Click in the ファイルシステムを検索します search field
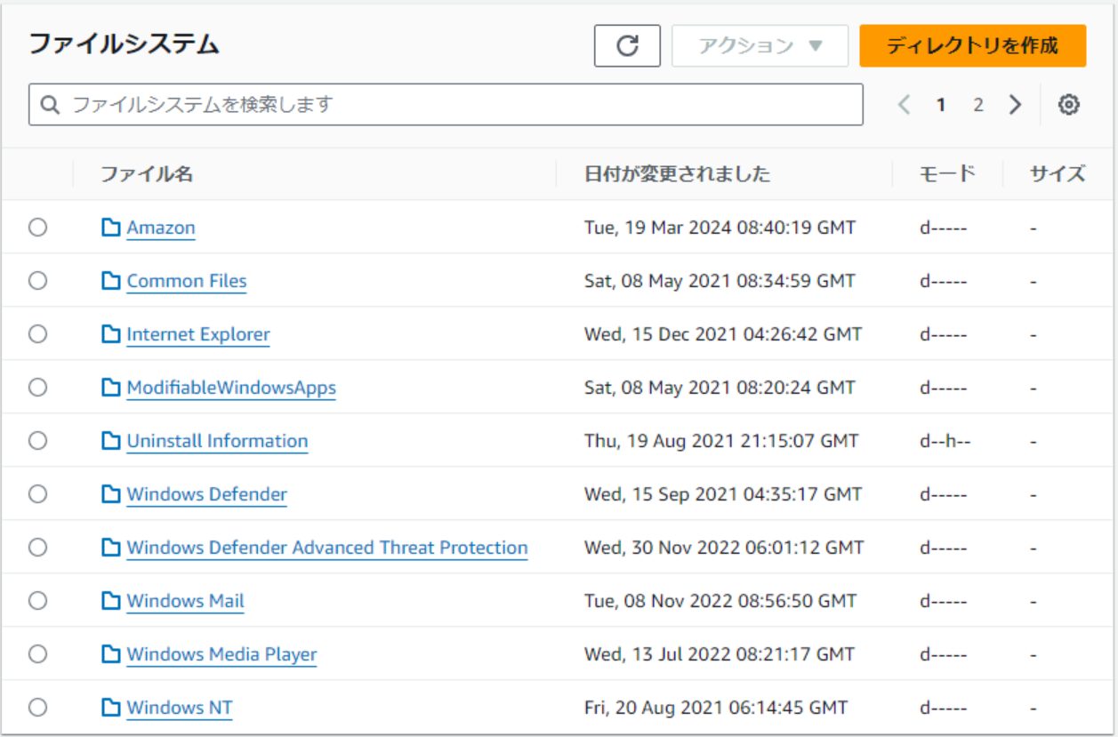The width and height of the screenshot is (1118, 737). [x=446, y=105]
